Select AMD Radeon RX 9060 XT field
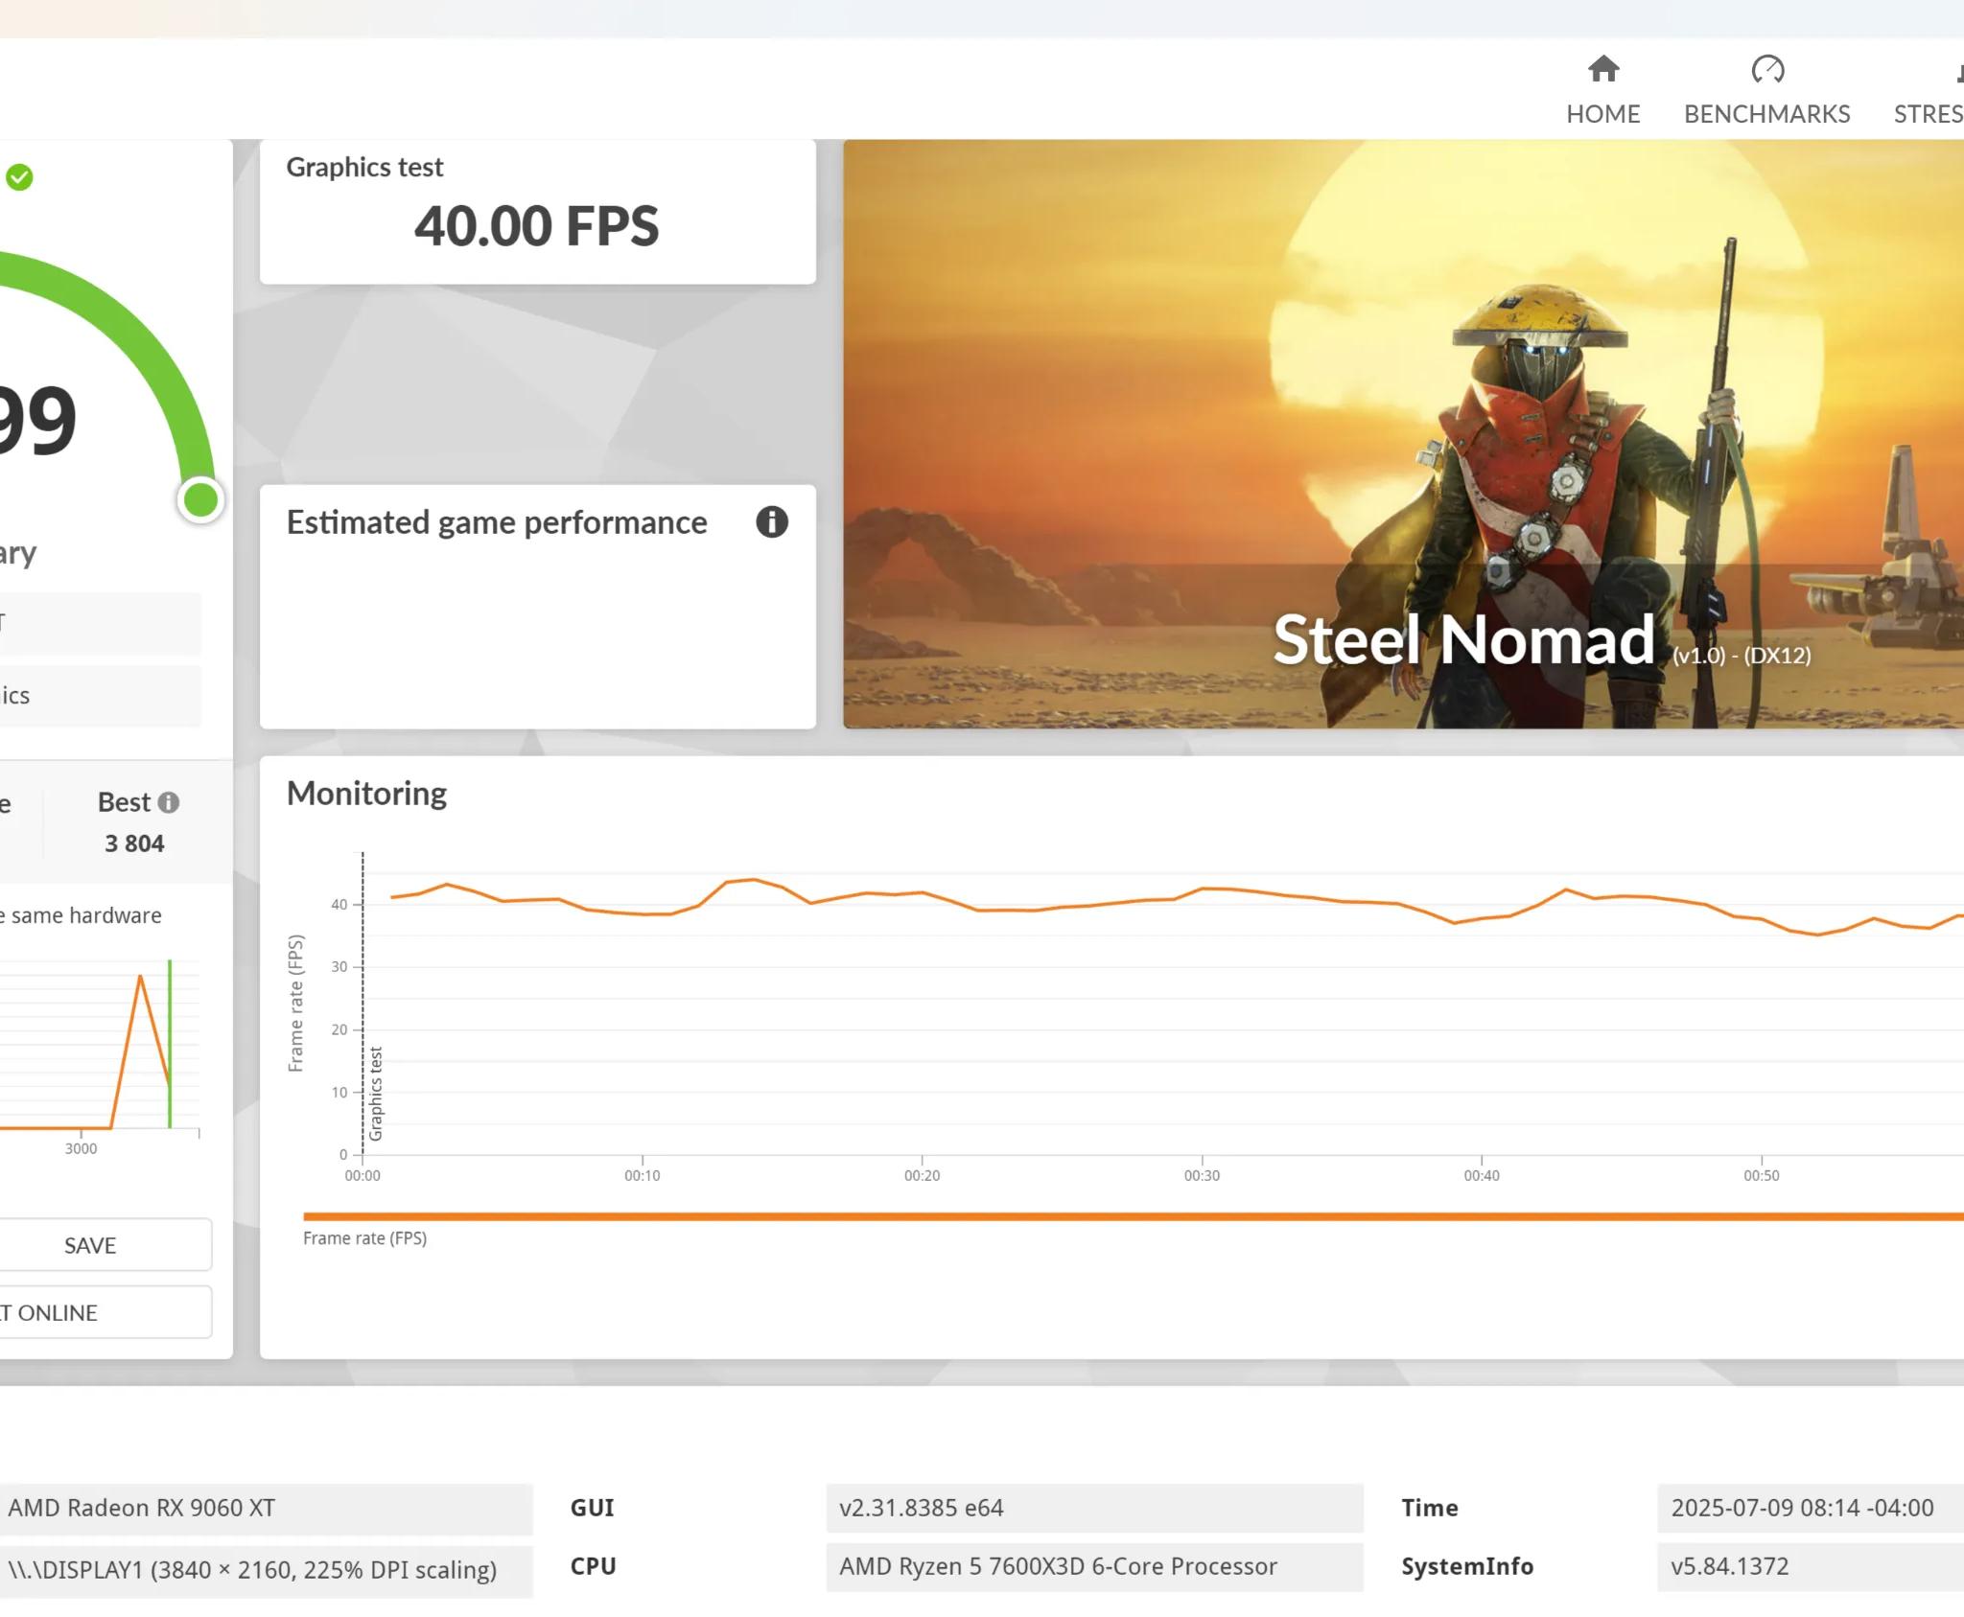 (266, 1508)
